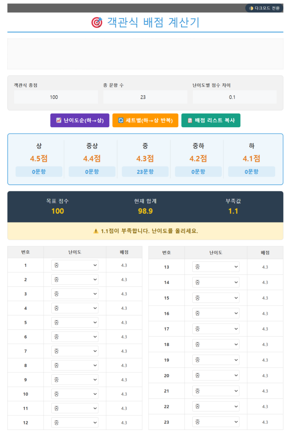Click the target icon beside 객관식 배점 계산기
Viewport: 290px width, 437px height.
point(97,22)
